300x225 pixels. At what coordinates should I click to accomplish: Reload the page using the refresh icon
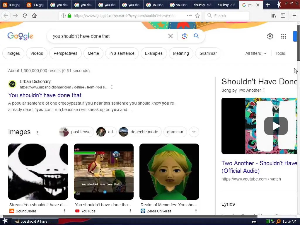(x=25, y=16)
